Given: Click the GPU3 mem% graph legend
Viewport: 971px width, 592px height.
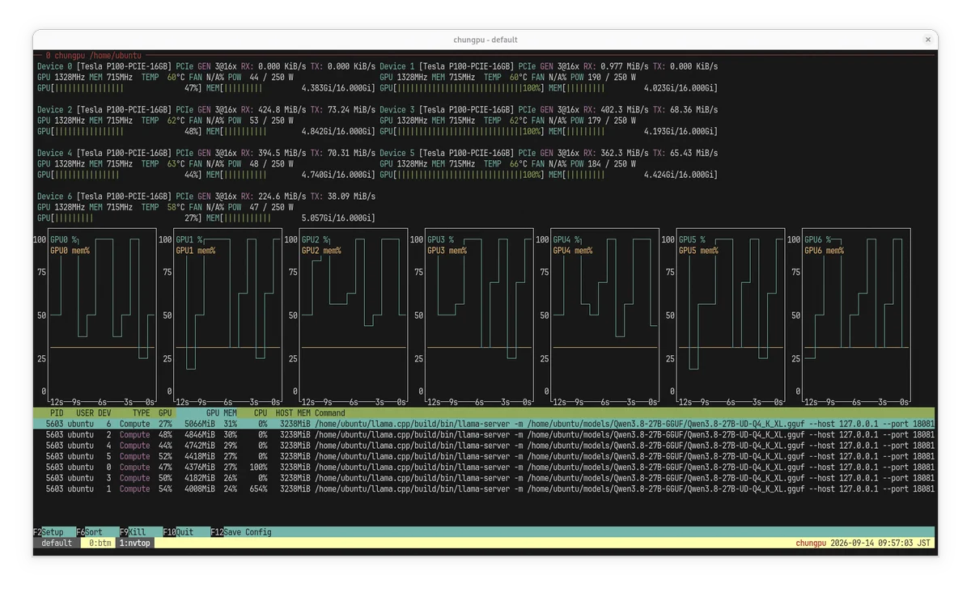Looking at the screenshot, I should pyautogui.click(x=447, y=251).
